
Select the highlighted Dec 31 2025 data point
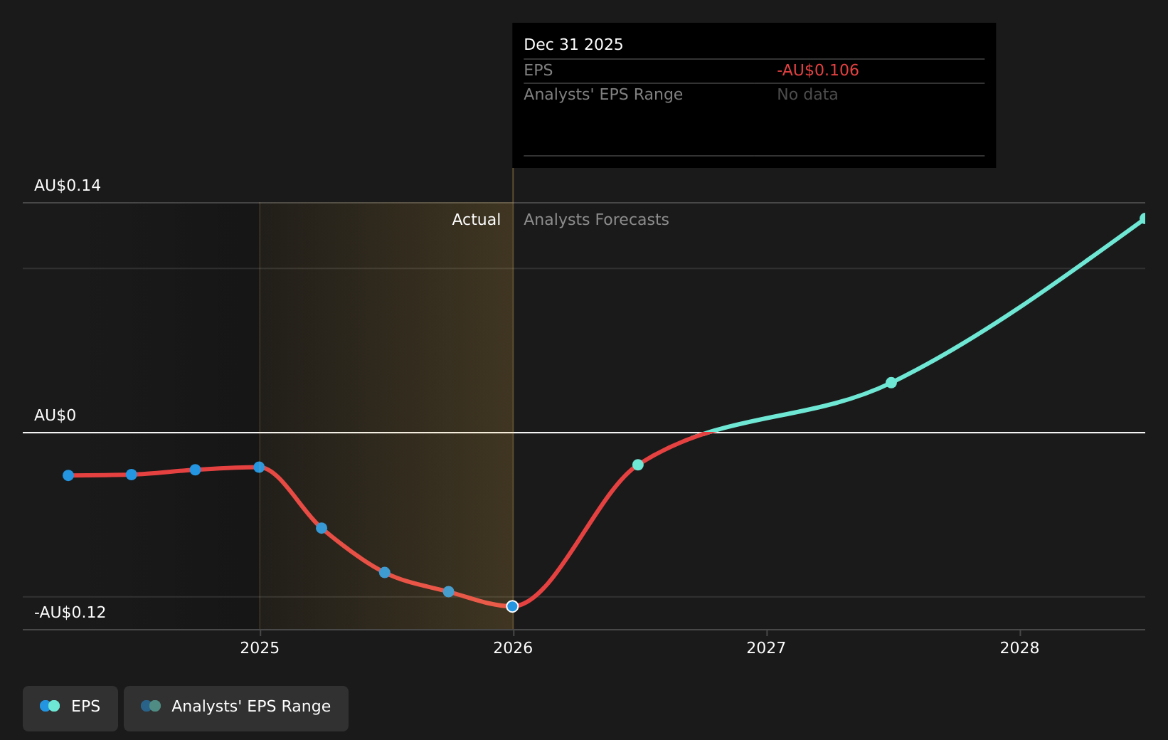(512, 606)
